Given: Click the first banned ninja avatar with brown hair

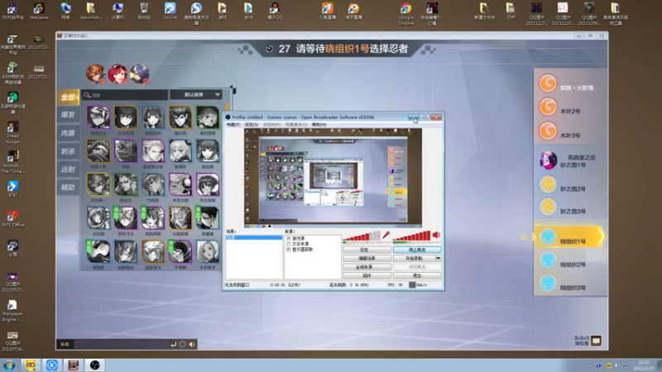Looking at the screenshot, I should [96, 74].
